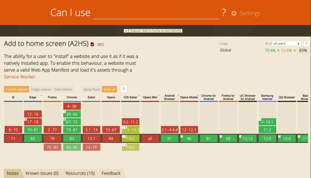The height and width of the screenshot is (178, 311).
Task: Click the iOS Safari 13.5 cell
Action: click(x=130, y=138)
